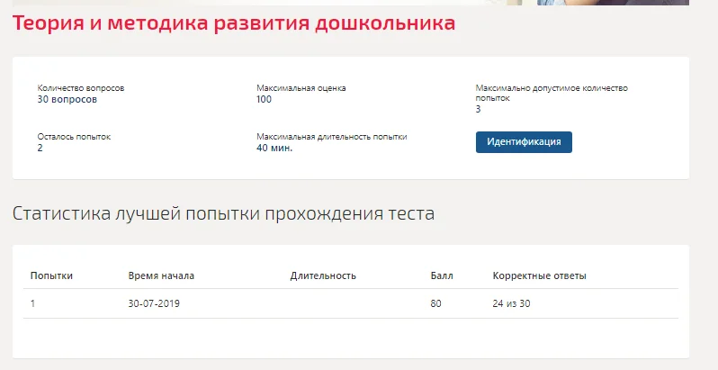The height and width of the screenshot is (370, 718).
Task: Select the 30-07-2019 start date cell
Action: (154, 303)
